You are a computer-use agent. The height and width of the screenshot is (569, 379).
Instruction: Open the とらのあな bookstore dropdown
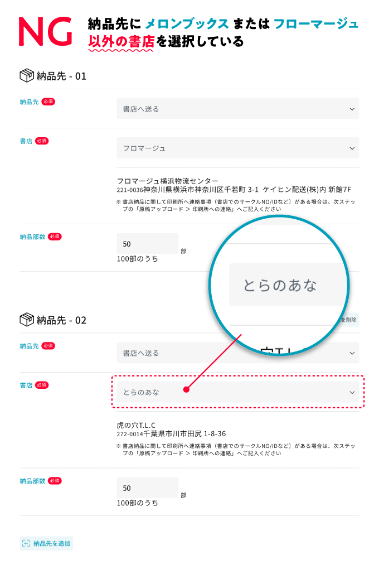click(x=237, y=392)
